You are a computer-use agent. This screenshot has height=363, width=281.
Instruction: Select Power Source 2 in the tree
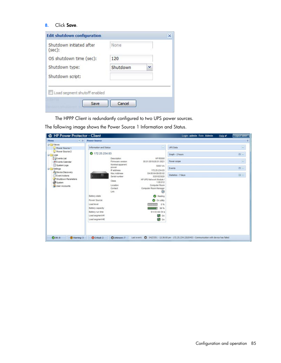(64, 152)
